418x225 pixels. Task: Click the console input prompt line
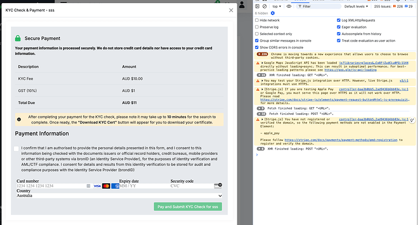tap(336, 155)
